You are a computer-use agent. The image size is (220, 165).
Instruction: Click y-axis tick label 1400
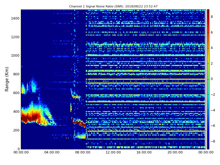tap(15, 18)
